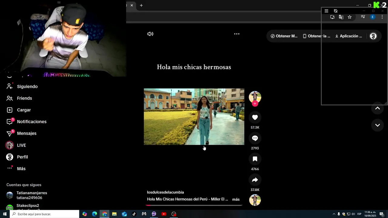
Task: Open losdulcesdelacumbia profile link
Action: 166,192
